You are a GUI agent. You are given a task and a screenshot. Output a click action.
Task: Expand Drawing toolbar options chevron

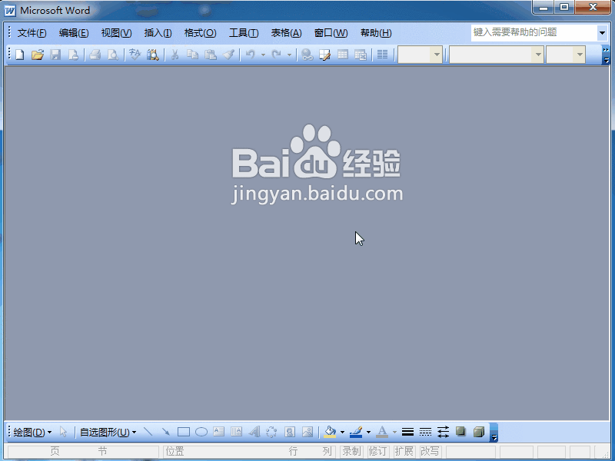click(494, 433)
